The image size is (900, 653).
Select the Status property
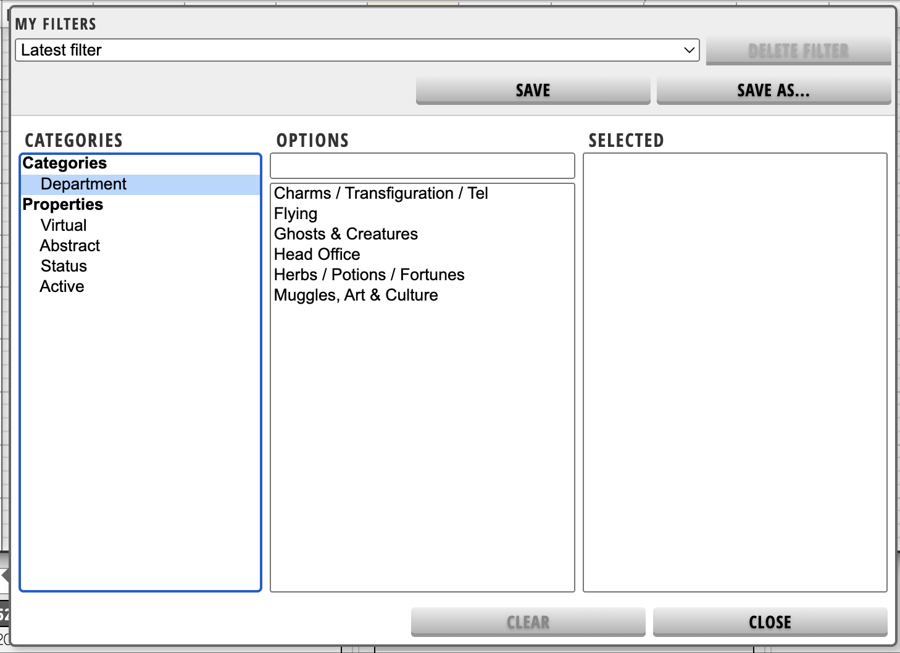141,266
